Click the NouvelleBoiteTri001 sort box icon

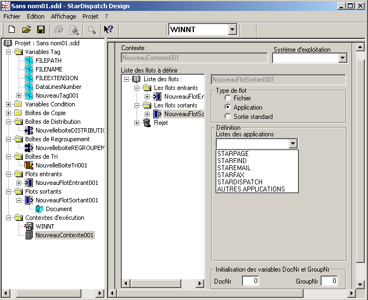tap(29, 165)
